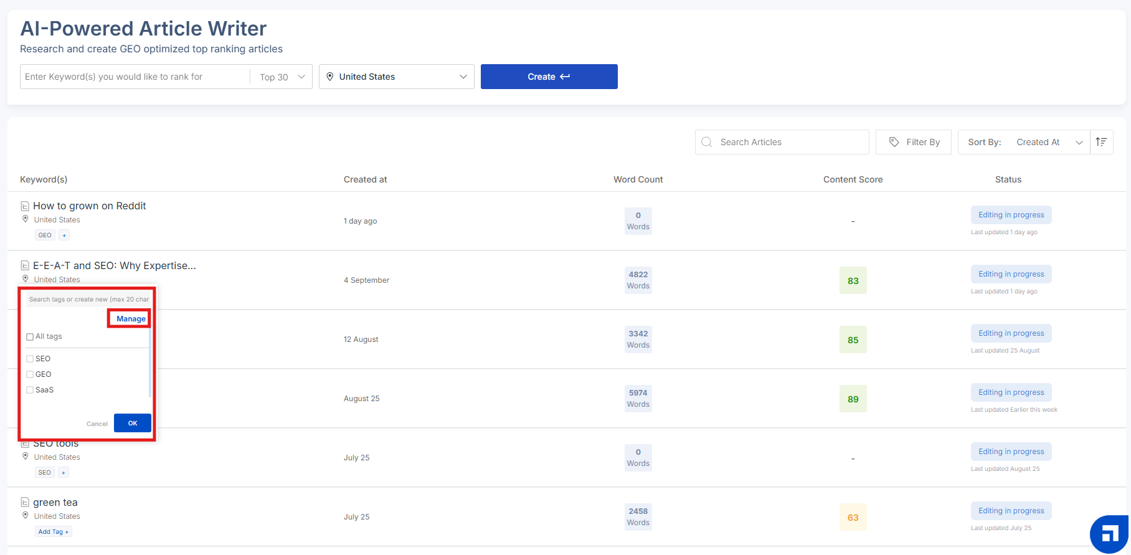Click the document icon beside green tea
Image resolution: width=1131 pixels, height=555 pixels.
coord(25,502)
